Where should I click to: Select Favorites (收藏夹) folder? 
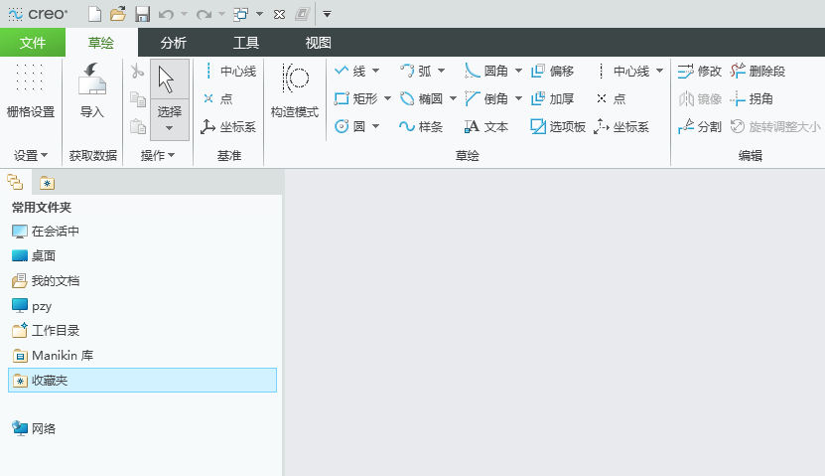click(x=143, y=381)
